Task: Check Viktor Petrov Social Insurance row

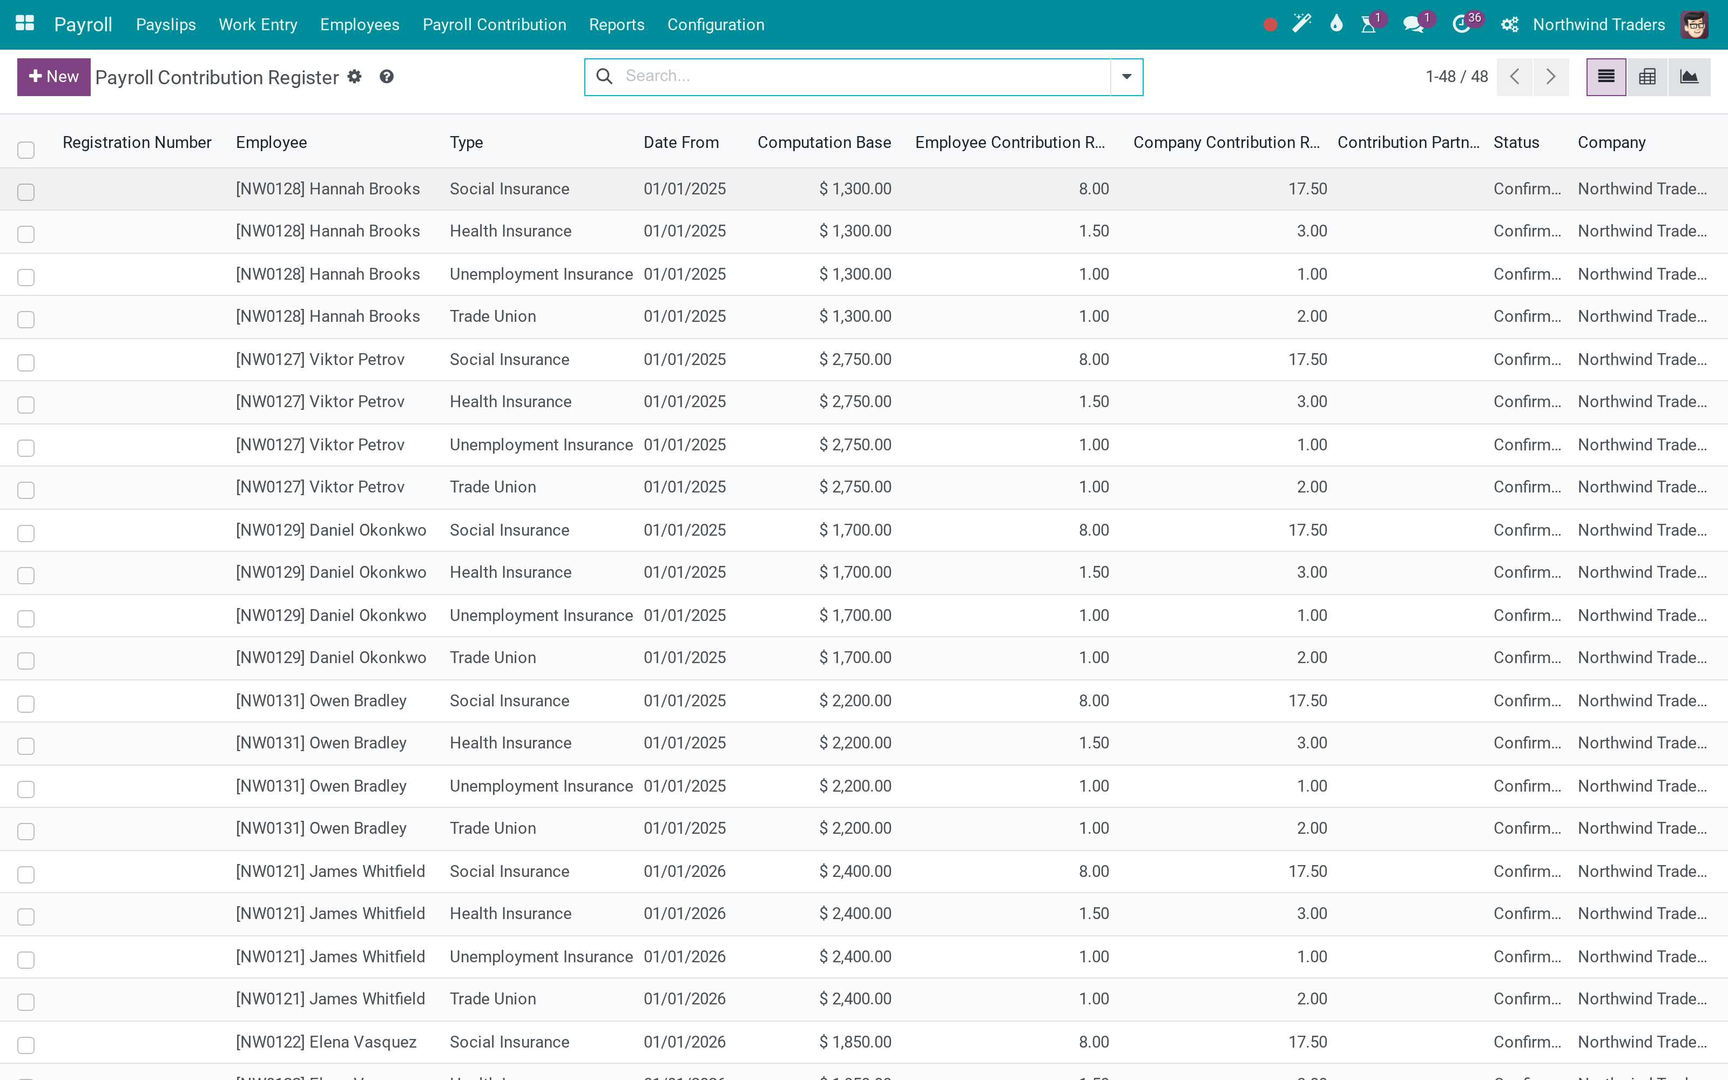Action: coord(26,362)
